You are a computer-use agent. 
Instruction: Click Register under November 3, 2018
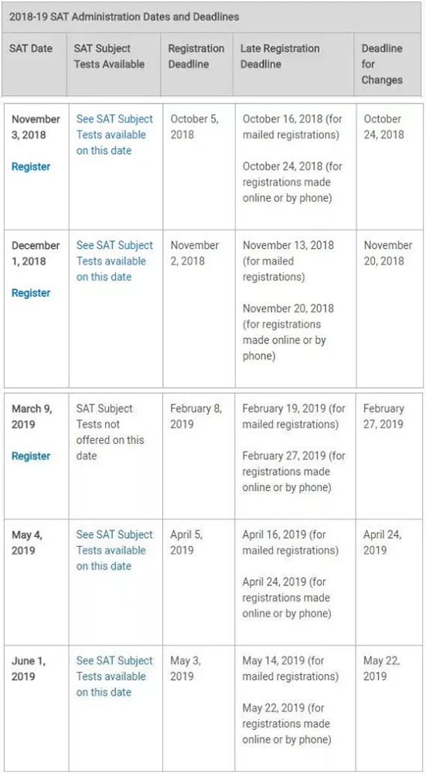[31, 167]
